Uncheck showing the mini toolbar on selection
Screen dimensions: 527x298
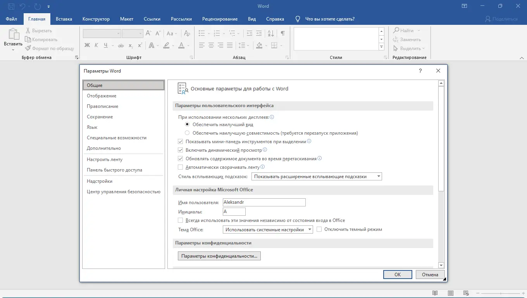pyautogui.click(x=181, y=141)
